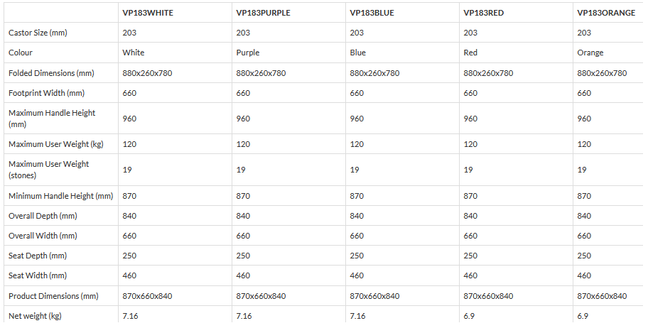Screen dimensions: 648x328
Task: Select the Colour row label
Action: tap(21, 53)
